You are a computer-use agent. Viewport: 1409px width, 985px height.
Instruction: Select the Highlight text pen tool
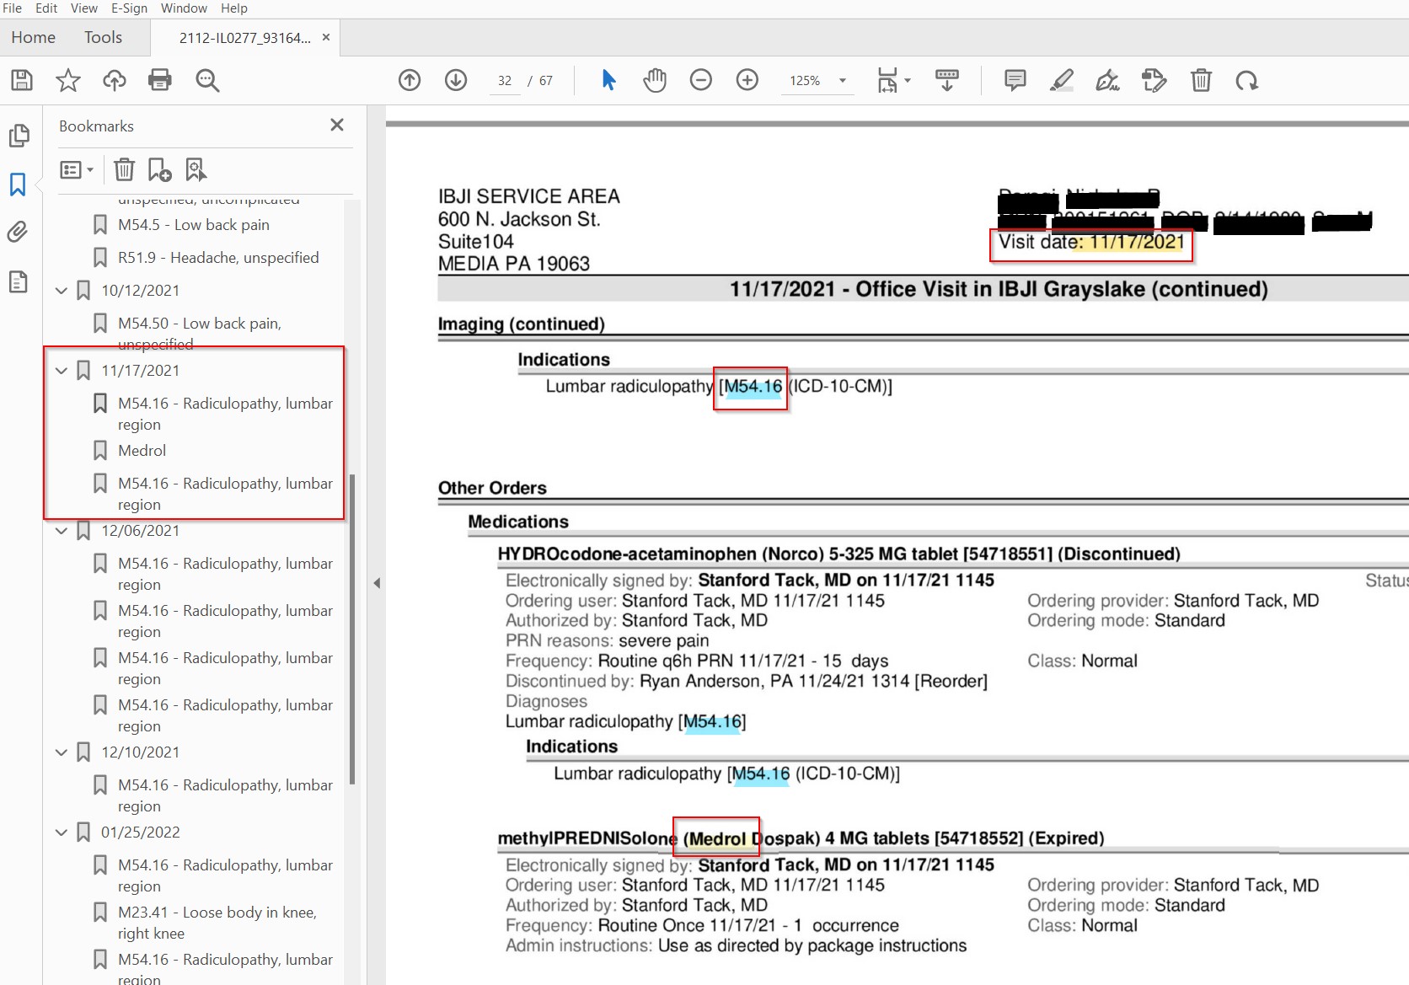1061,81
